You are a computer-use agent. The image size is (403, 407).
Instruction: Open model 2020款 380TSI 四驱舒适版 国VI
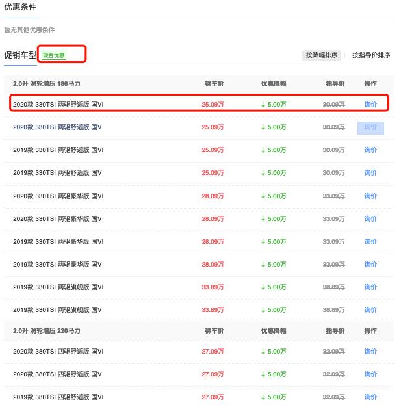(x=58, y=352)
